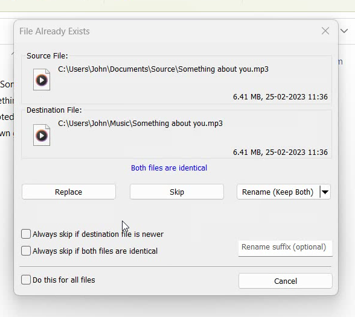Click the destination file path text

tap(140, 124)
